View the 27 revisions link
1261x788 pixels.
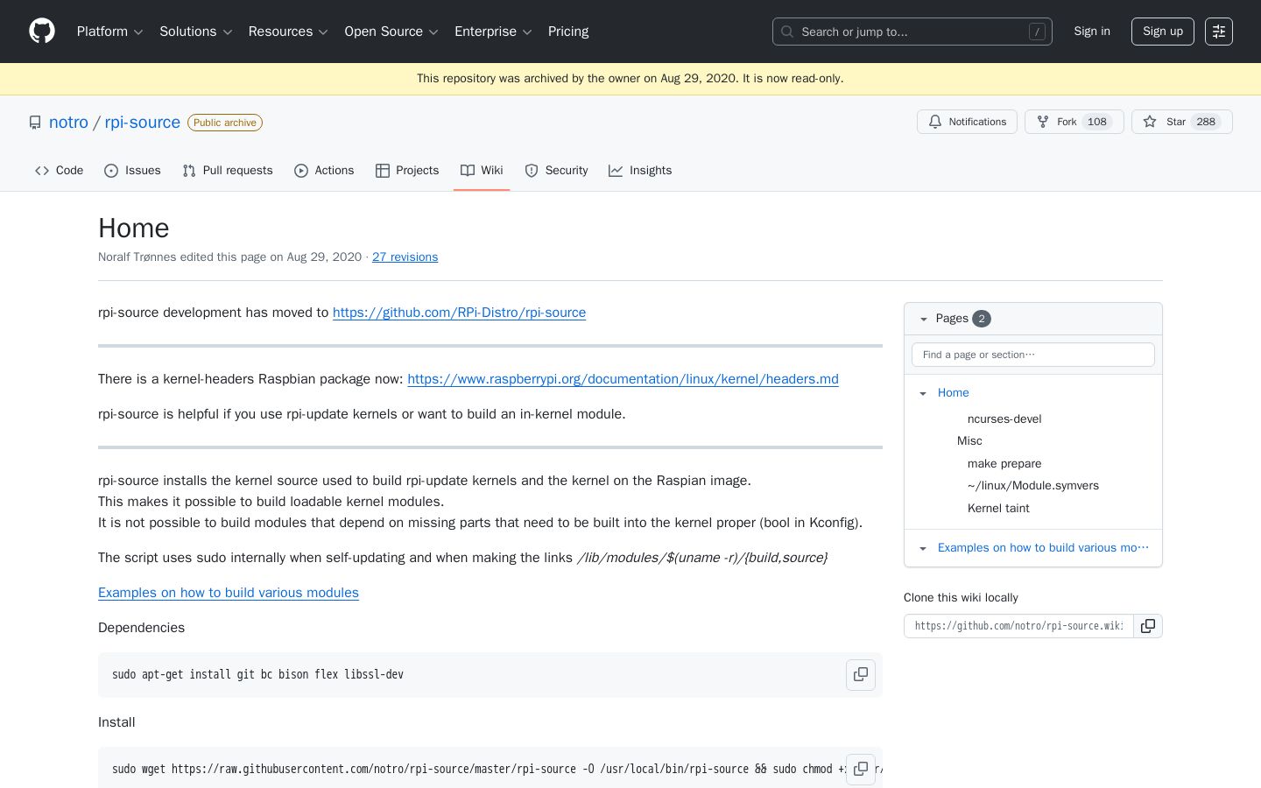click(405, 257)
